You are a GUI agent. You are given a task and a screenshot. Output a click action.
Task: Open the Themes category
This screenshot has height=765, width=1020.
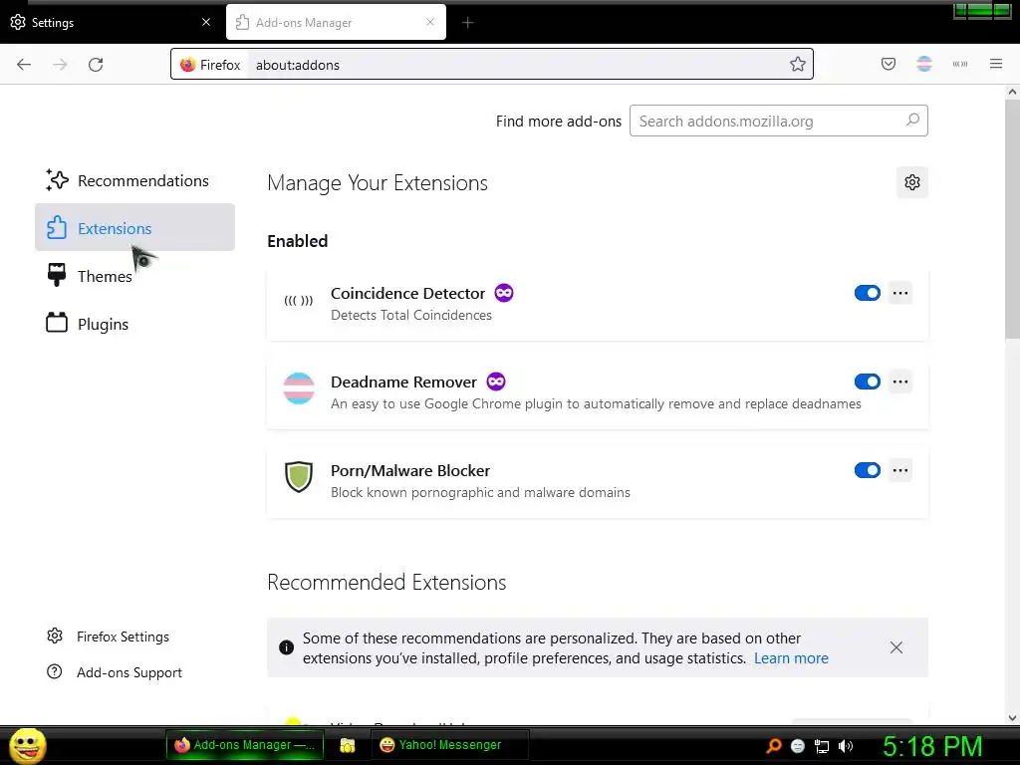(x=134, y=276)
